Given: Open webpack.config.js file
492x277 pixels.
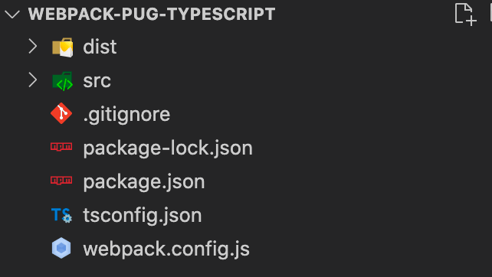Looking at the screenshot, I should point(166,249).
